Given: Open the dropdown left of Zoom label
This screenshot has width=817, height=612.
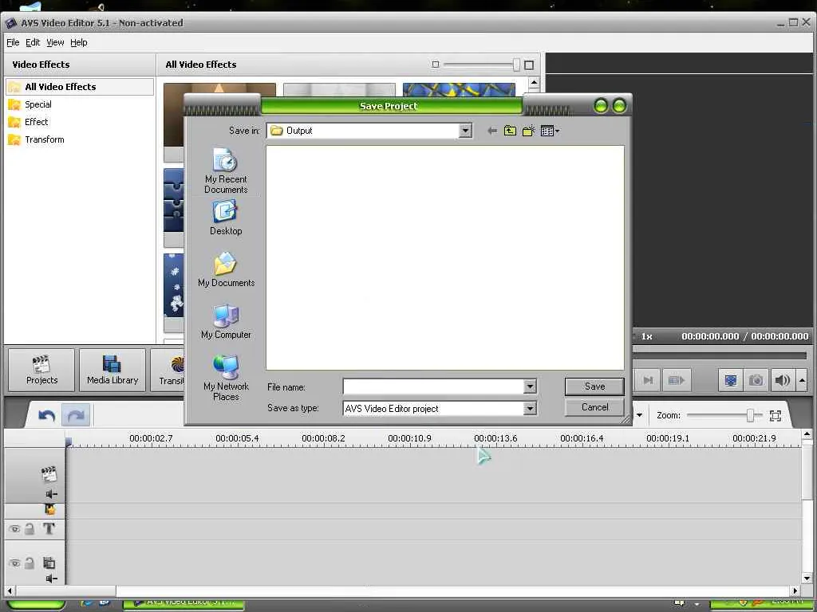Looking at the screenshot, I should click(x=639, y=415).
